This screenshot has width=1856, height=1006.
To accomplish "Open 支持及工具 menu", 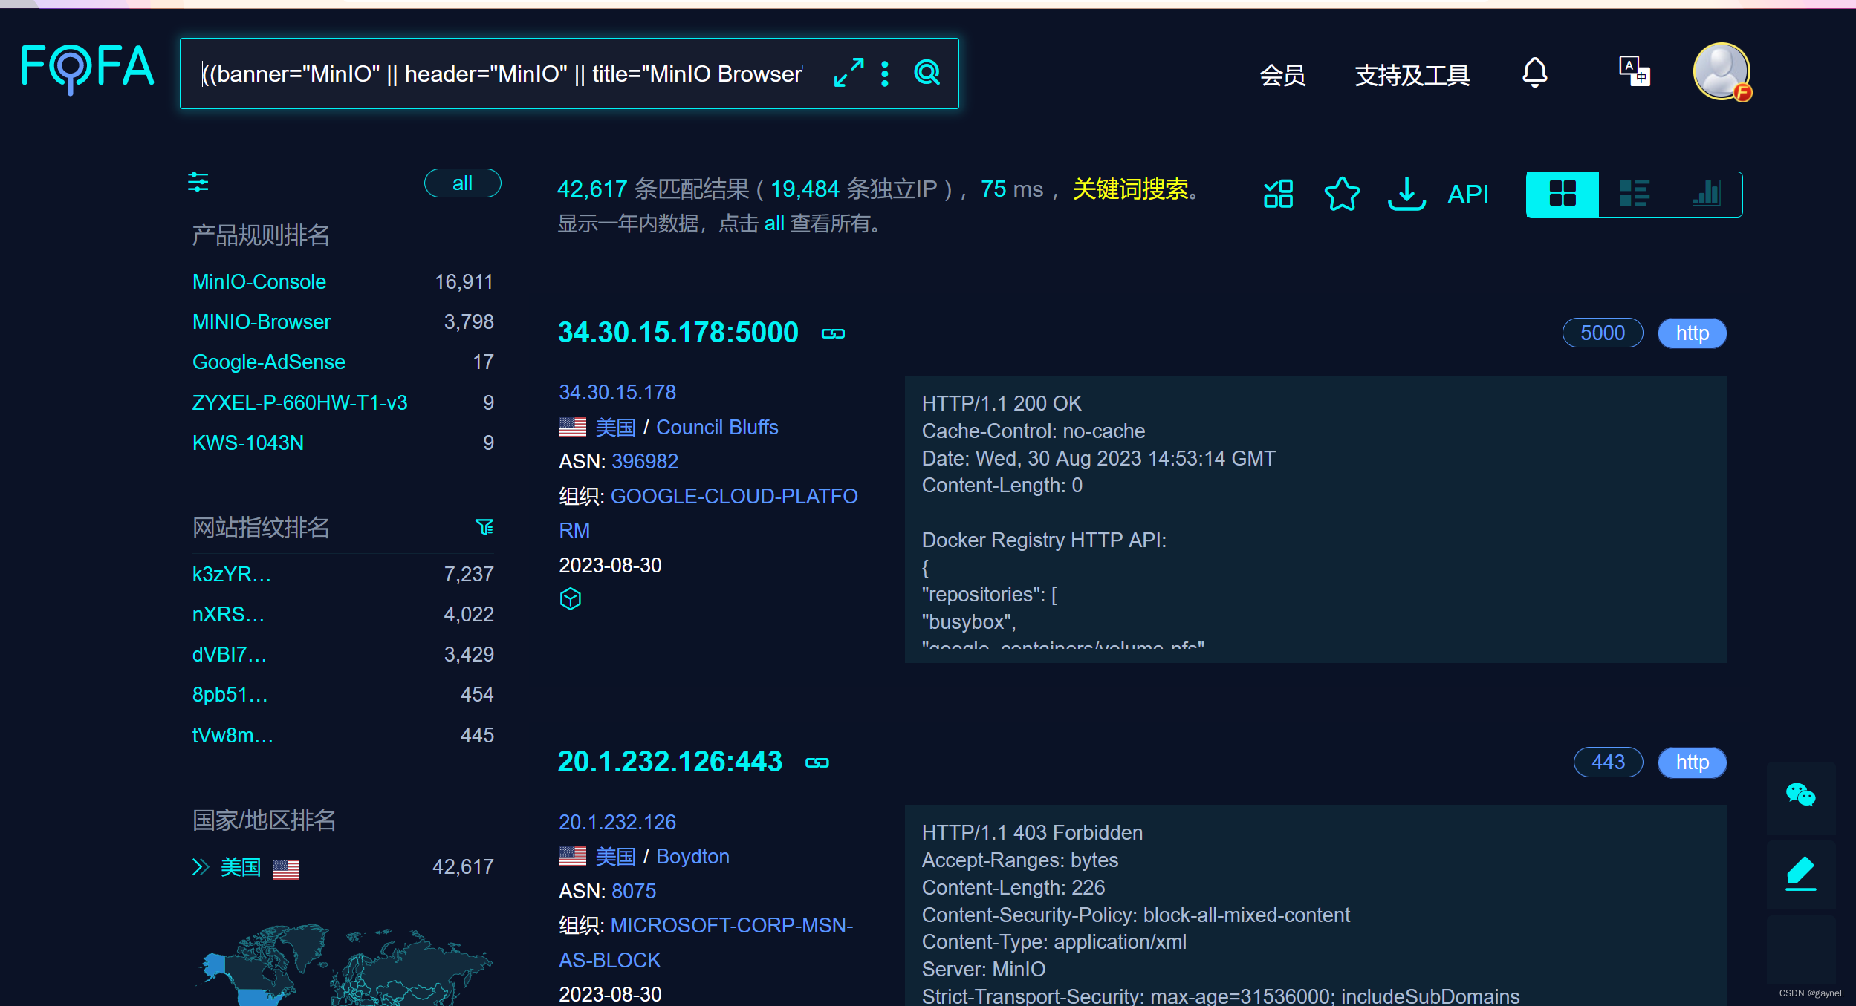I will 1412,75.
